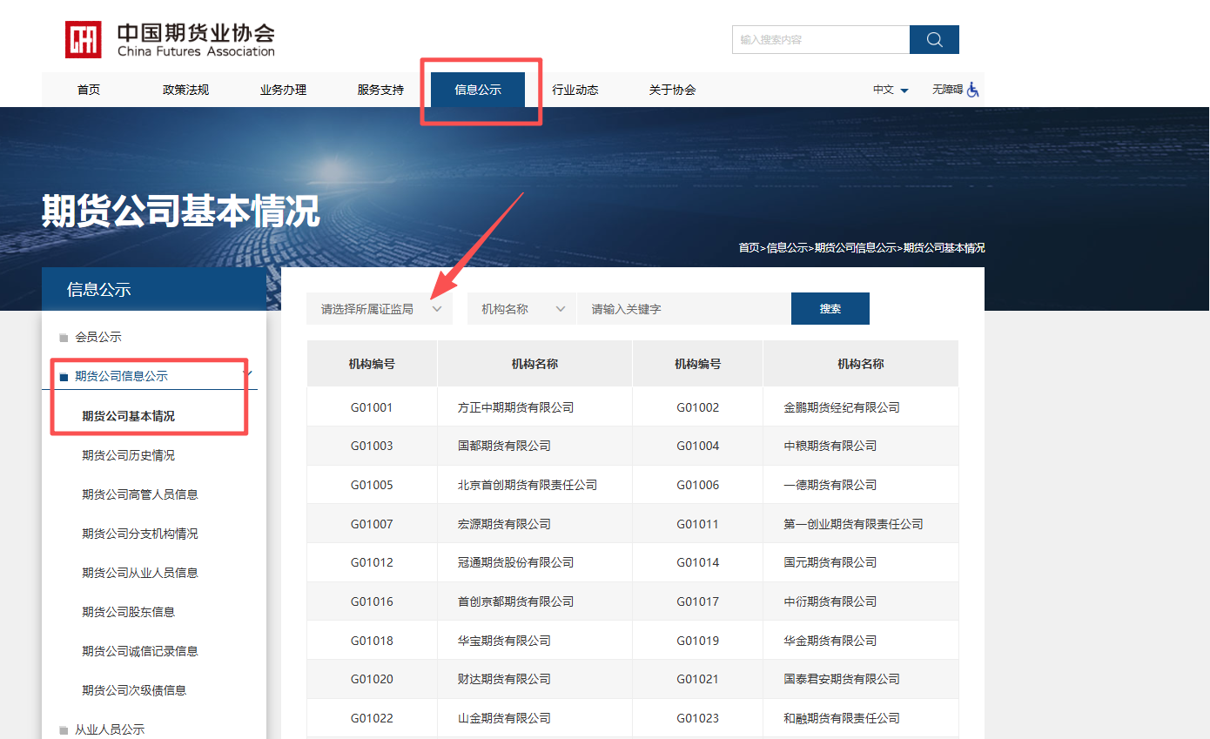
Task: Click company 中衍期货有限公司
Action: pyautogui.click(x=830, y=601)
